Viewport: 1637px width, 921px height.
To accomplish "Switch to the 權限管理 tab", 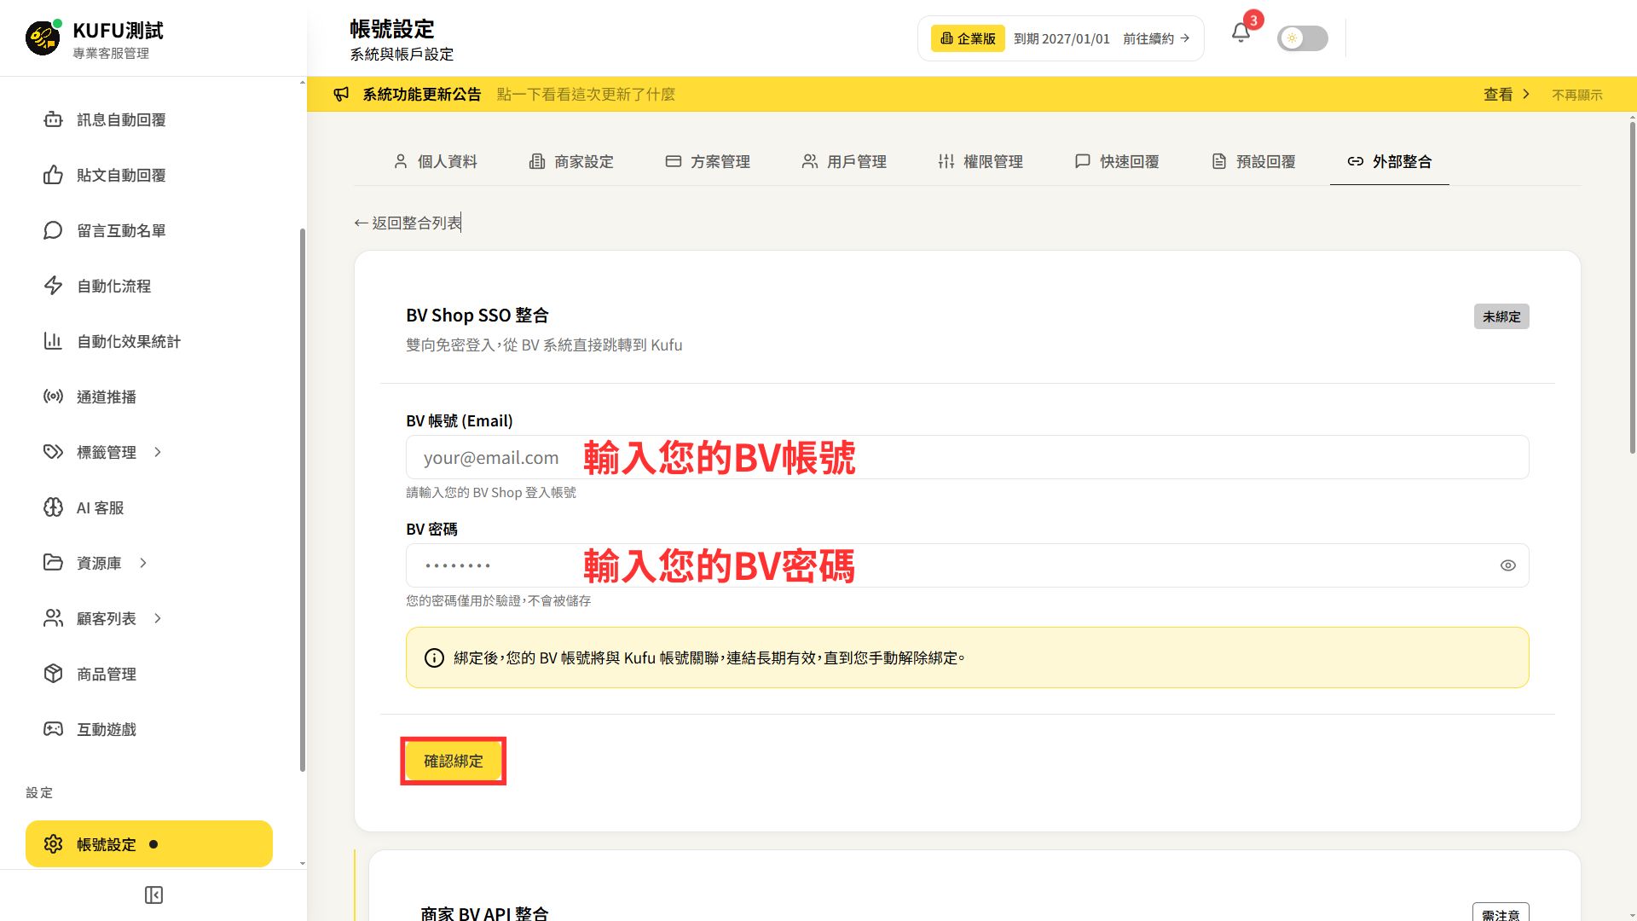I will coord(980,161).
